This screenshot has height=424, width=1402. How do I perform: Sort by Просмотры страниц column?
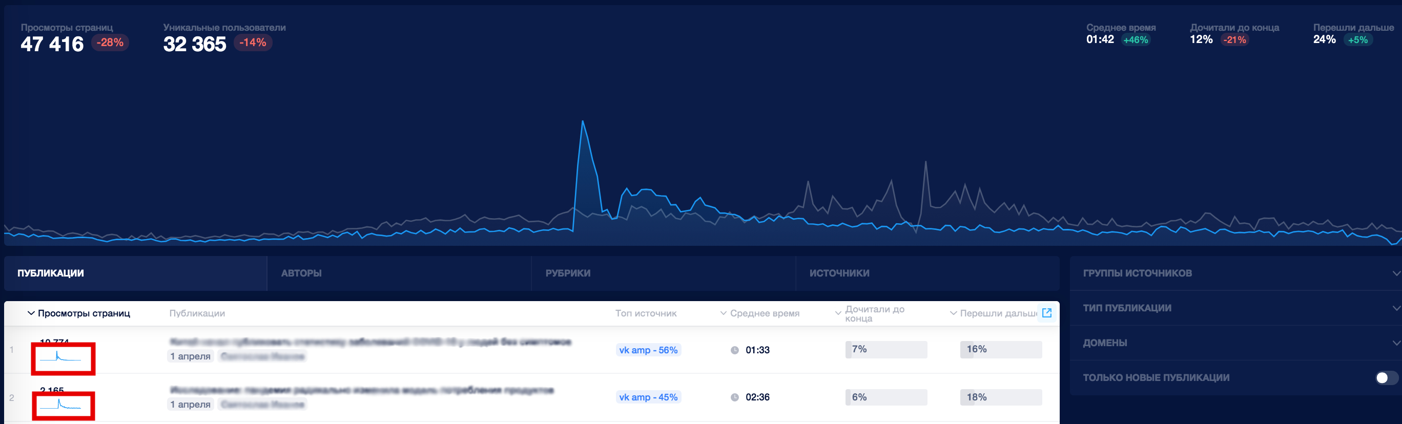tap(79, 313)
